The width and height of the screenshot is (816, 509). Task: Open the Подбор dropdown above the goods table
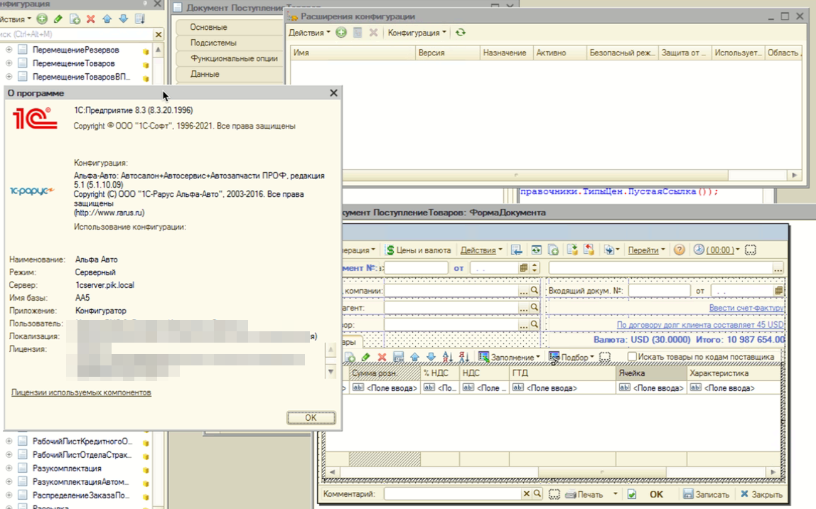572,357
